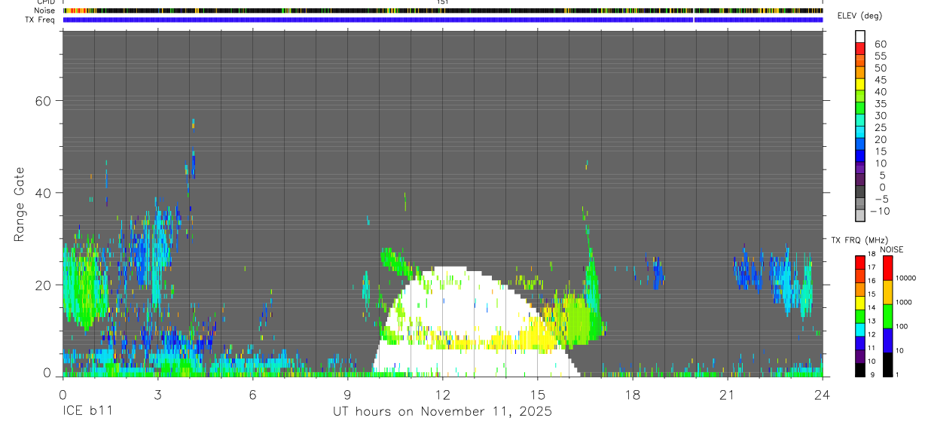Viewport: 925px width, 427px height.
Task: Click the ELEV colorbar label '30'
Action: point(879,116)
